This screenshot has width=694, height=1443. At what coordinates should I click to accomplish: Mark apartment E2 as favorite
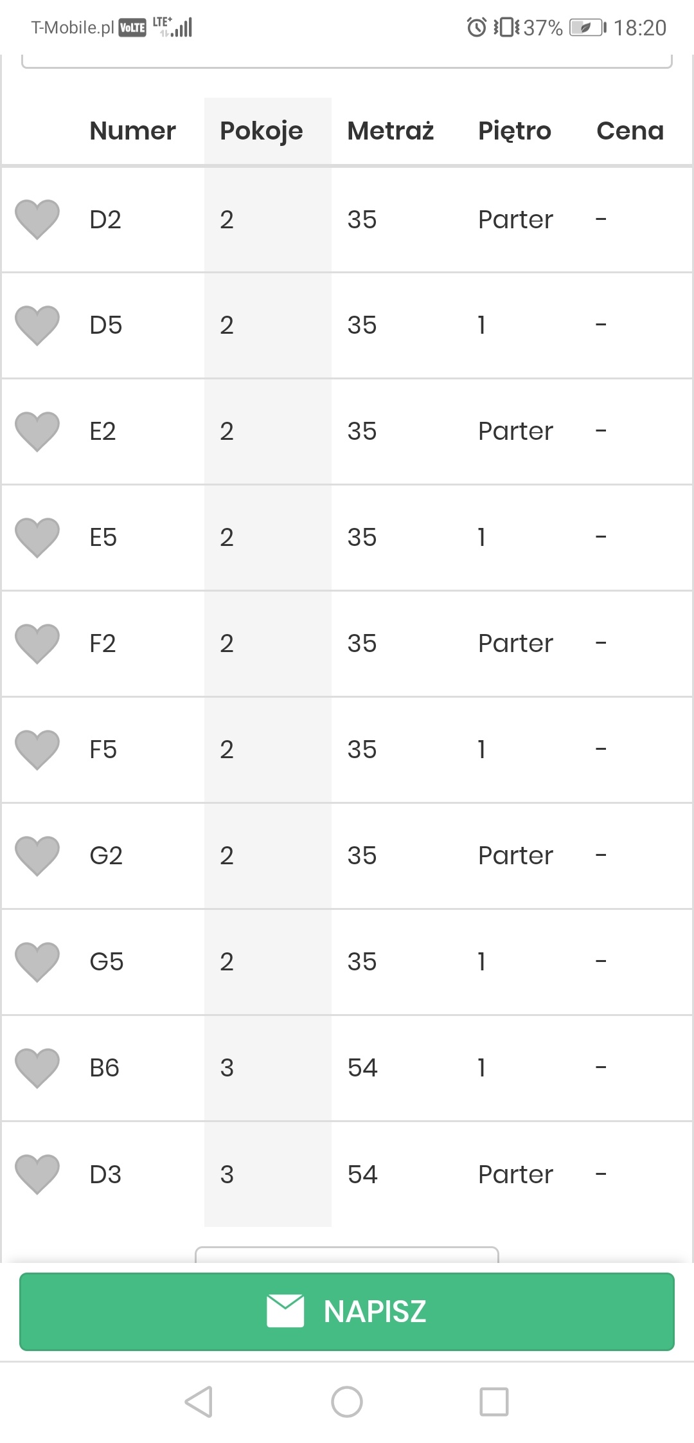tap(37, 431)
